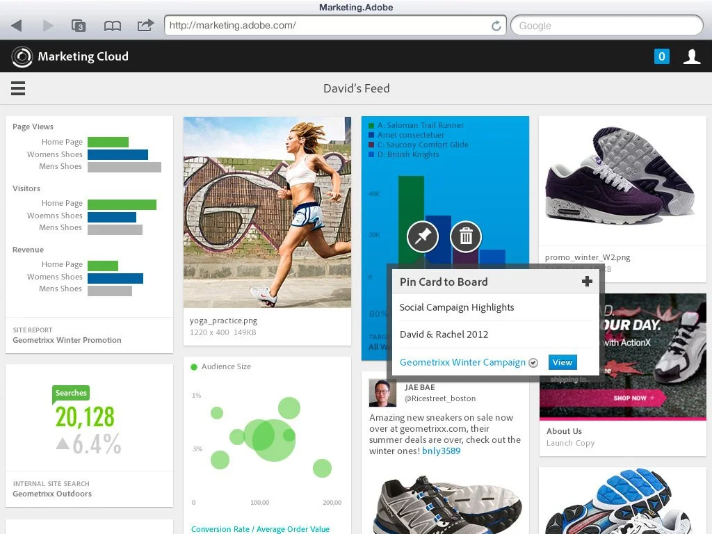The image size is (712, 534).
Task: Click the blue Womens Shoes bar under Revenue
Action: click(x=115, y=278)
